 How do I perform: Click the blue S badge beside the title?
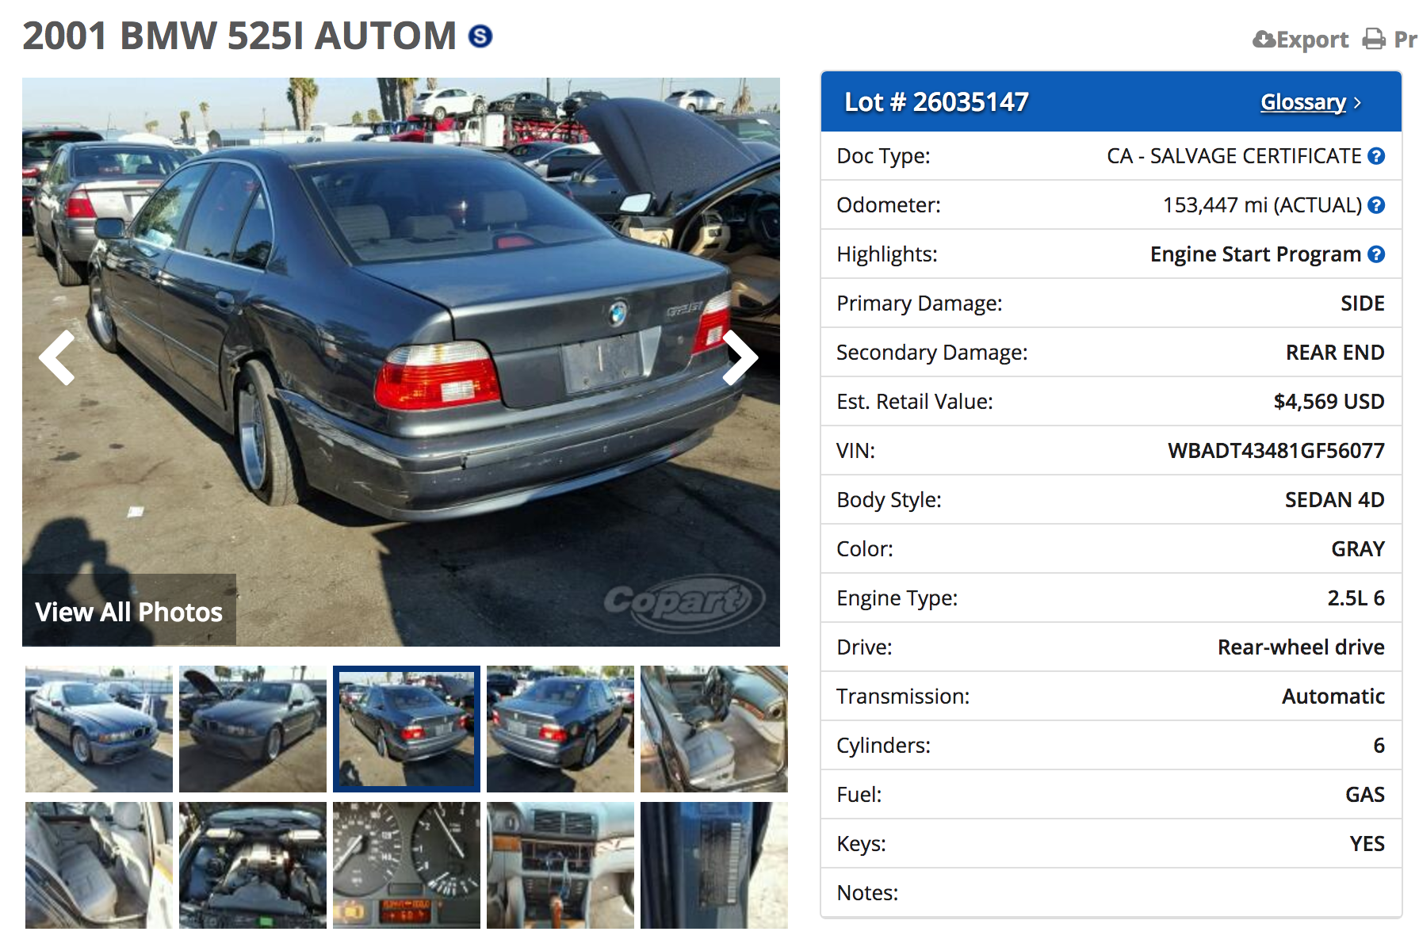pos(480,36)
